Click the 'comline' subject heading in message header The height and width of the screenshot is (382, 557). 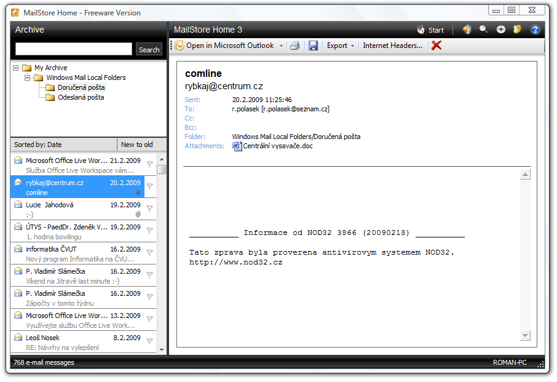tap(203, 74)
